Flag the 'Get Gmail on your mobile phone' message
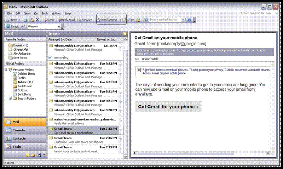This screenshot has width=283, height=169. (121, 130)
